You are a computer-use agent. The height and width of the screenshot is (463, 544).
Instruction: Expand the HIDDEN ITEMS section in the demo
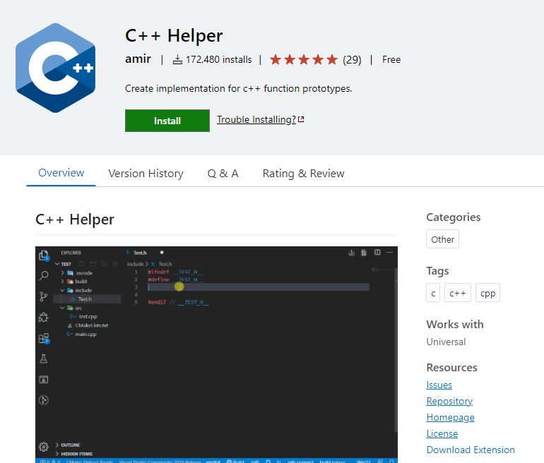click(74, 454)
